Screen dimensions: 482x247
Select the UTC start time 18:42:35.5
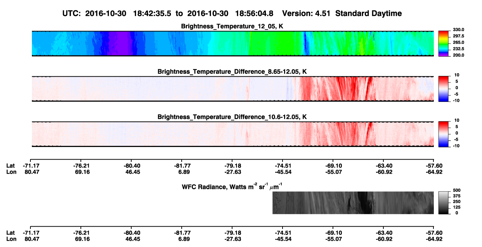(x=152, y=14)
